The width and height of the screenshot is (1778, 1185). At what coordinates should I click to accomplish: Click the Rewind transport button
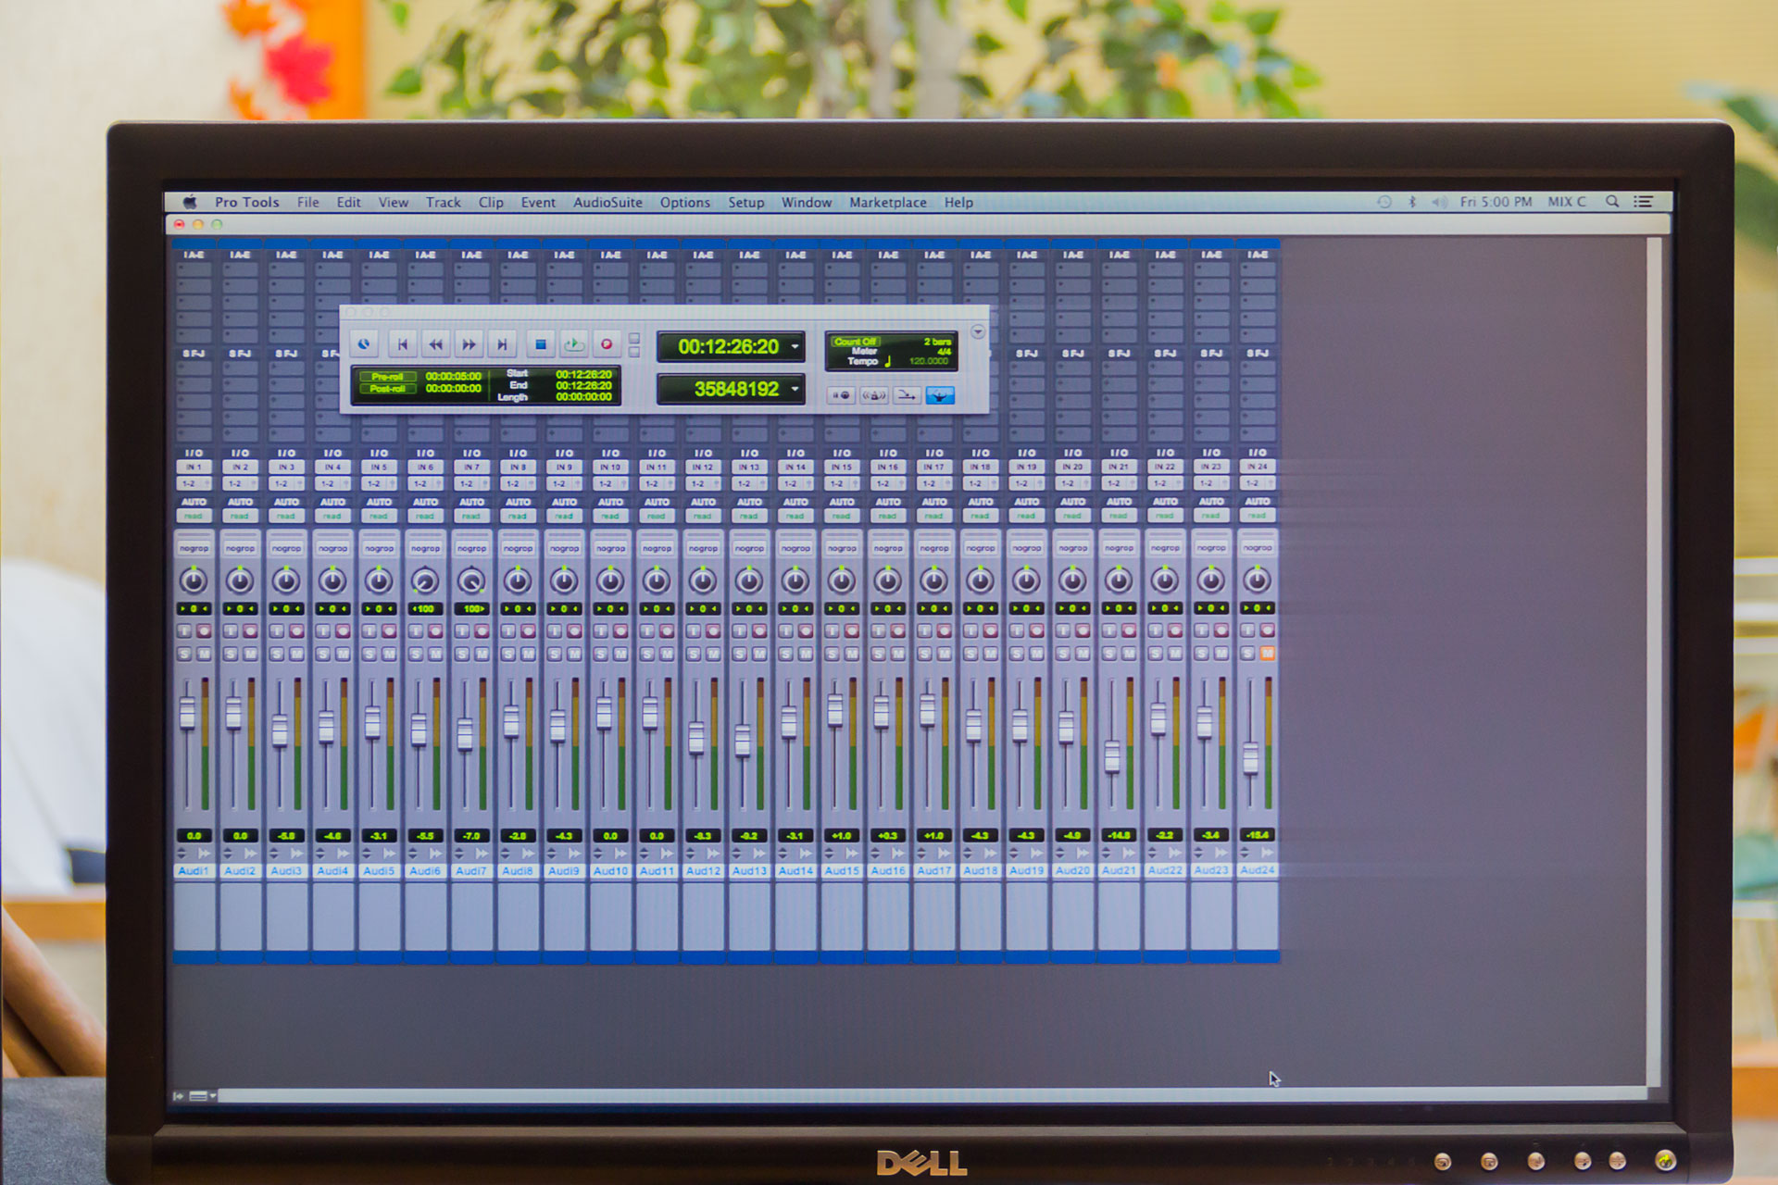coord(435,344)
